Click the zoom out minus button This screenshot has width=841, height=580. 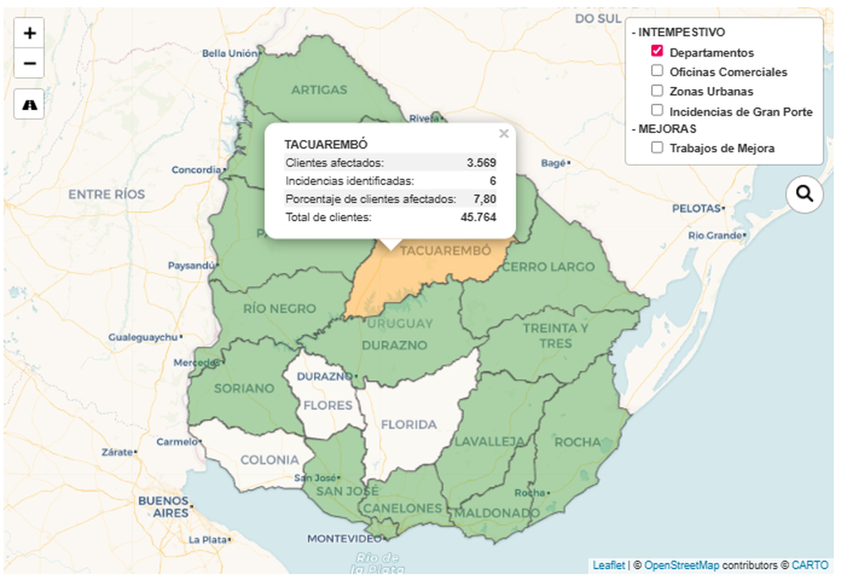[29, 64]
